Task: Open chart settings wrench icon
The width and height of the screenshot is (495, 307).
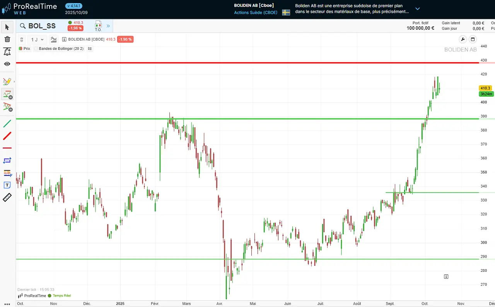Action: coord(463,39)
